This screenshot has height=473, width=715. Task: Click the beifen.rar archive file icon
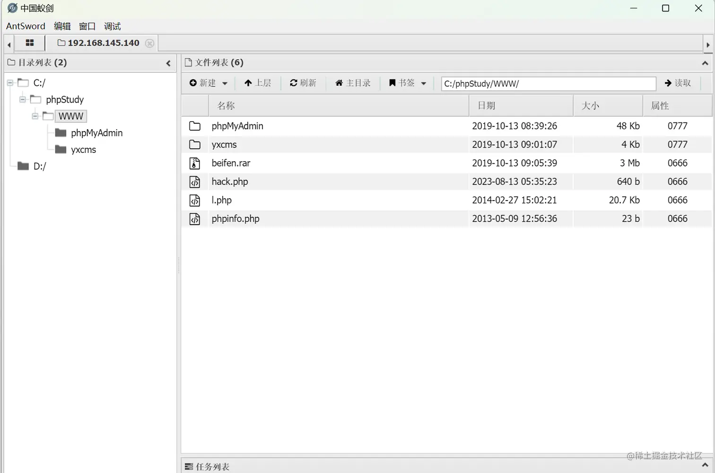(195, 163)
